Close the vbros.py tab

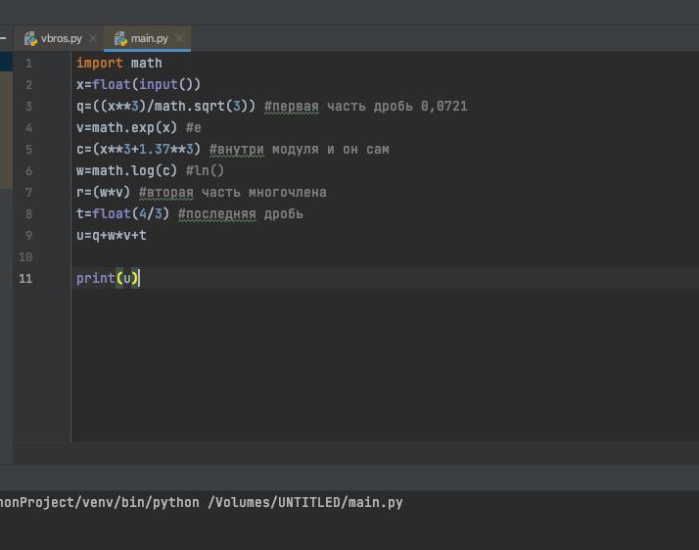[93, 38]
